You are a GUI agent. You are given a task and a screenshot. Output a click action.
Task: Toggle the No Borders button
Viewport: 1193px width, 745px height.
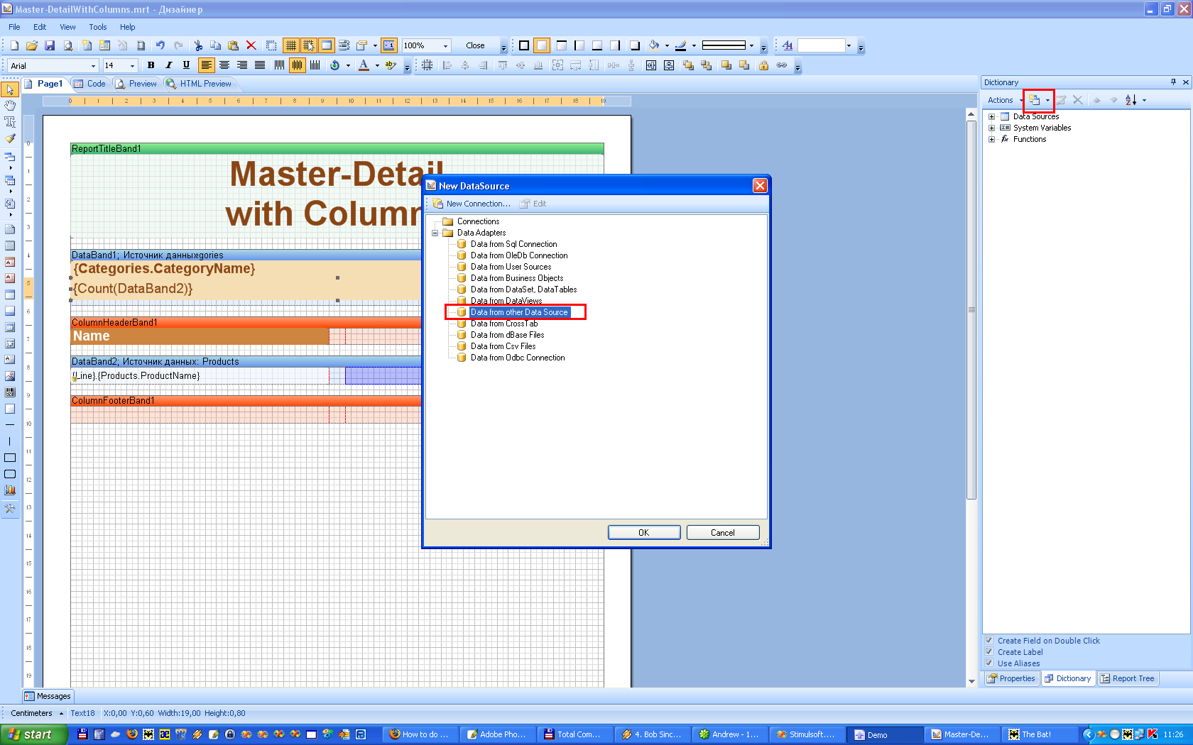[x=542, y=45]
